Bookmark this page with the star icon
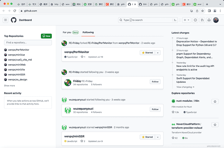Screen dimensions: 224x148 click(202, 11)
